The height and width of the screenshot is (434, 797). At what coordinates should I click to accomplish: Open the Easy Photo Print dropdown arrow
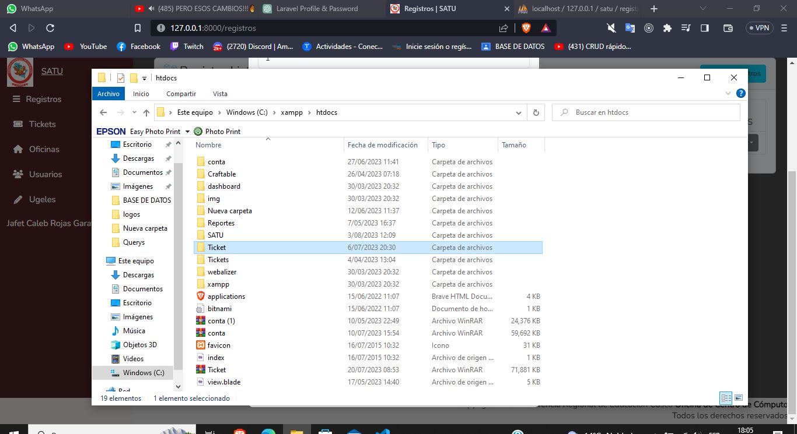(x=187, y=132)
